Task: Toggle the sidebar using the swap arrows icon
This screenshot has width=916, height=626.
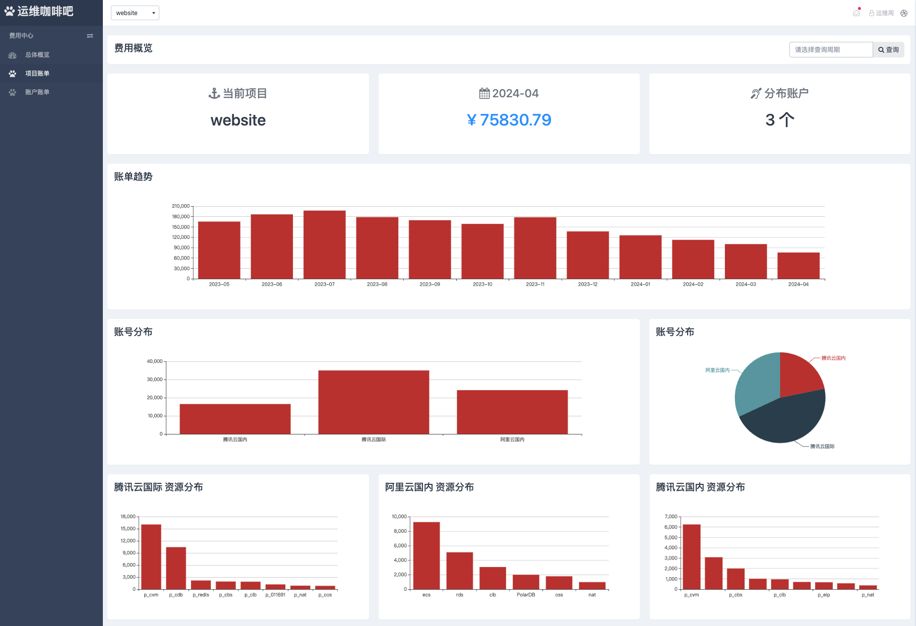Action: [x=90, y=36]
